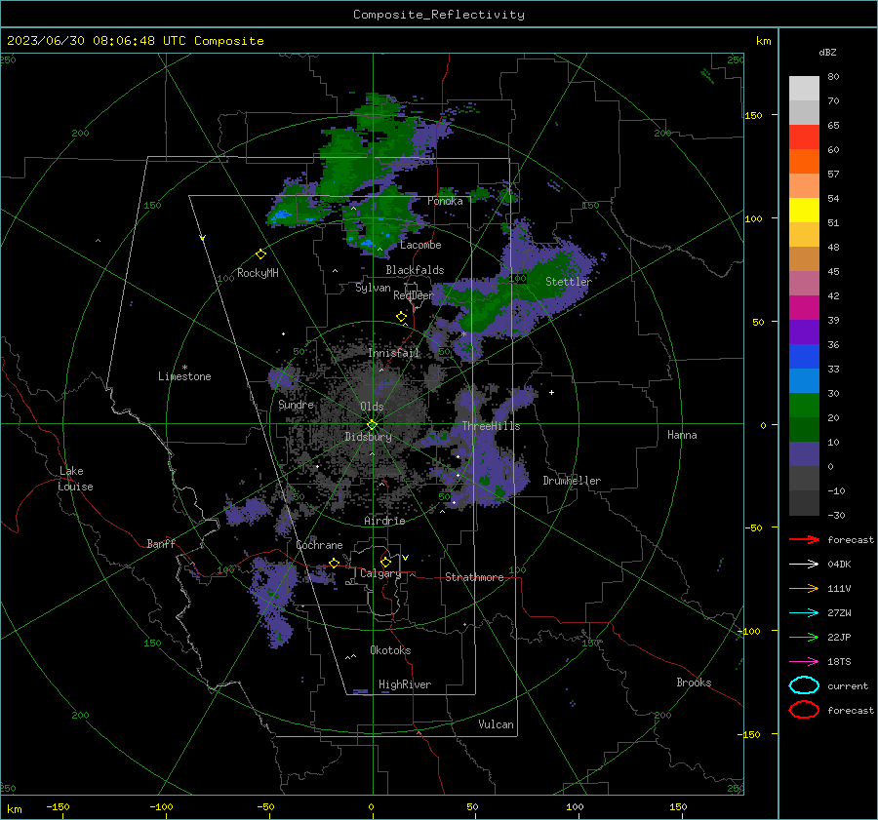Image resolution: width=878 pixels, height=820 pixels.
Task: Click the RockyMH label
Action: (258, 273)
